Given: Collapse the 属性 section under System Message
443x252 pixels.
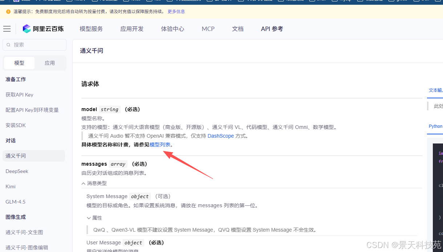Looking at the screenshot, I should click(94, 218).
